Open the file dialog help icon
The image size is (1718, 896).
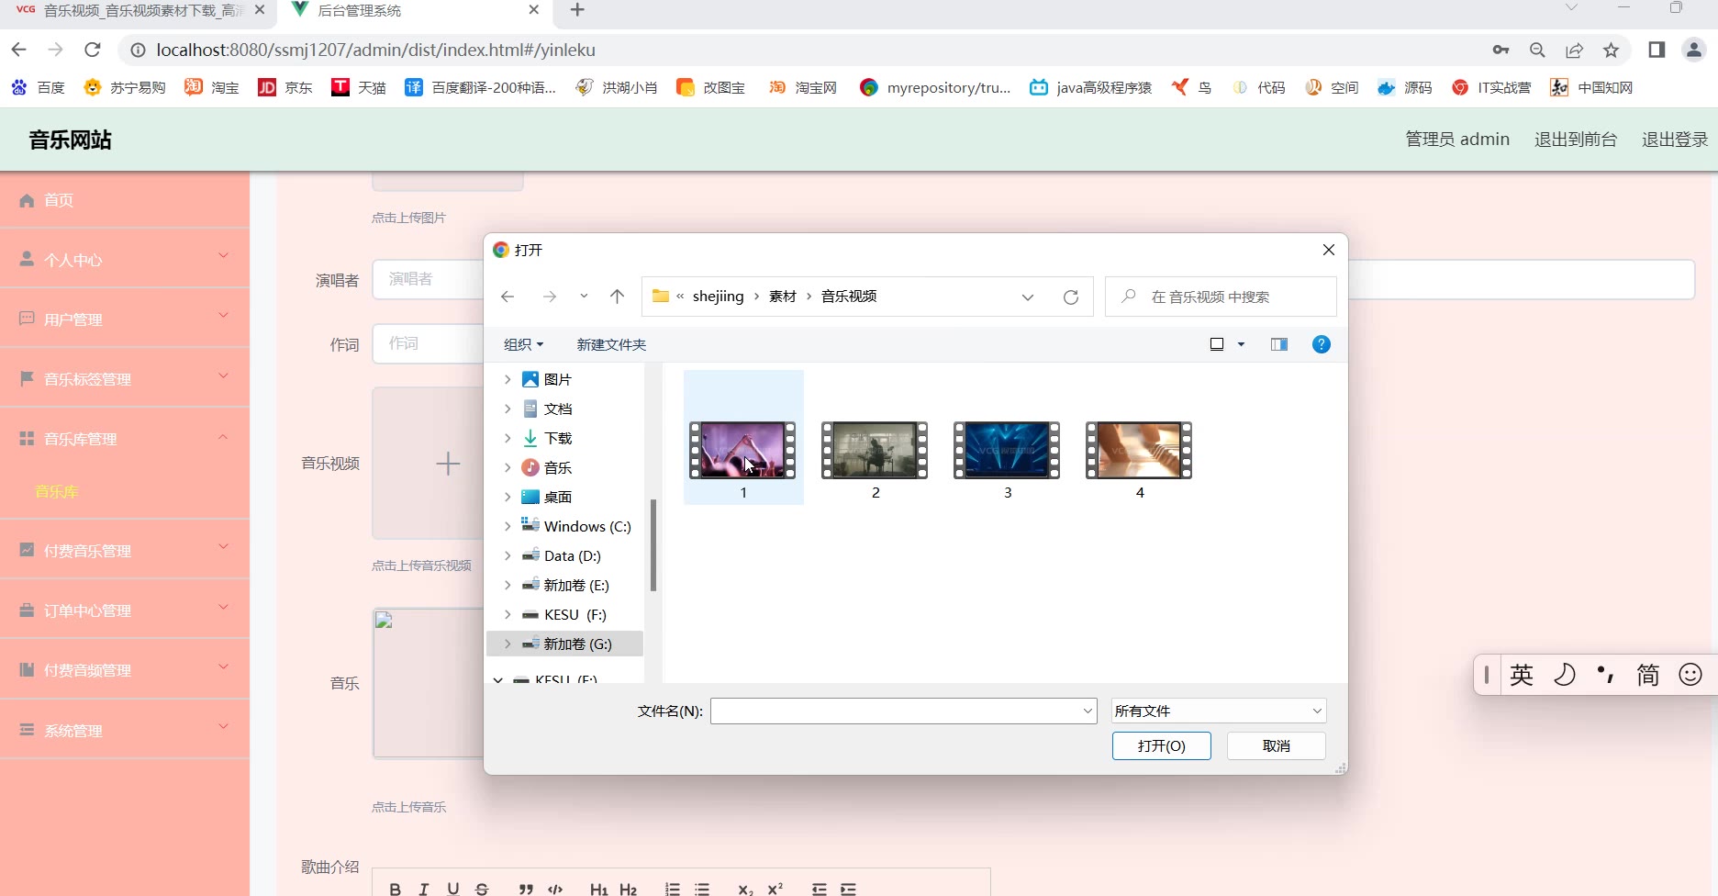1321,344
